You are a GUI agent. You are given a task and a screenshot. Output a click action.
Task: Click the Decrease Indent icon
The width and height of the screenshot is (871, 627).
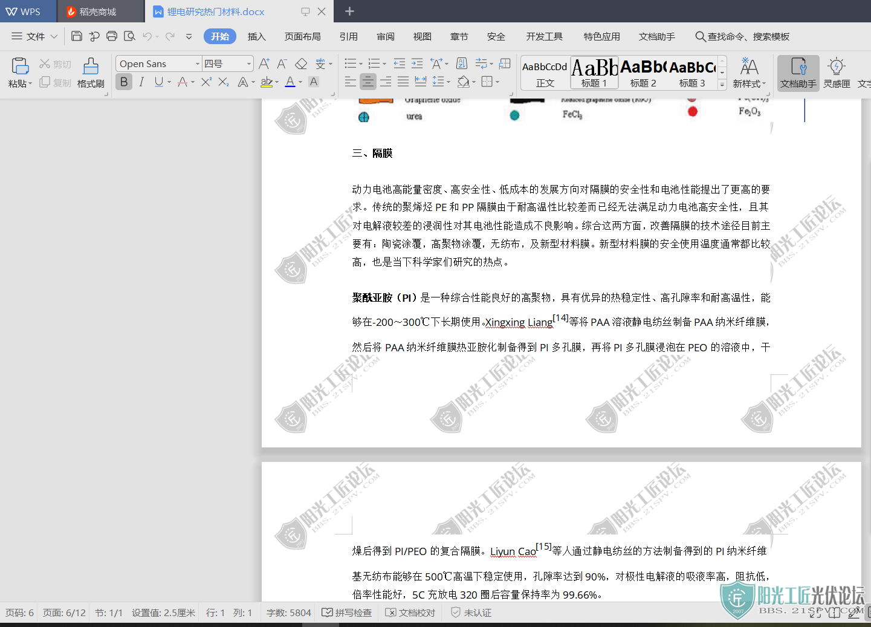point(400,63)
